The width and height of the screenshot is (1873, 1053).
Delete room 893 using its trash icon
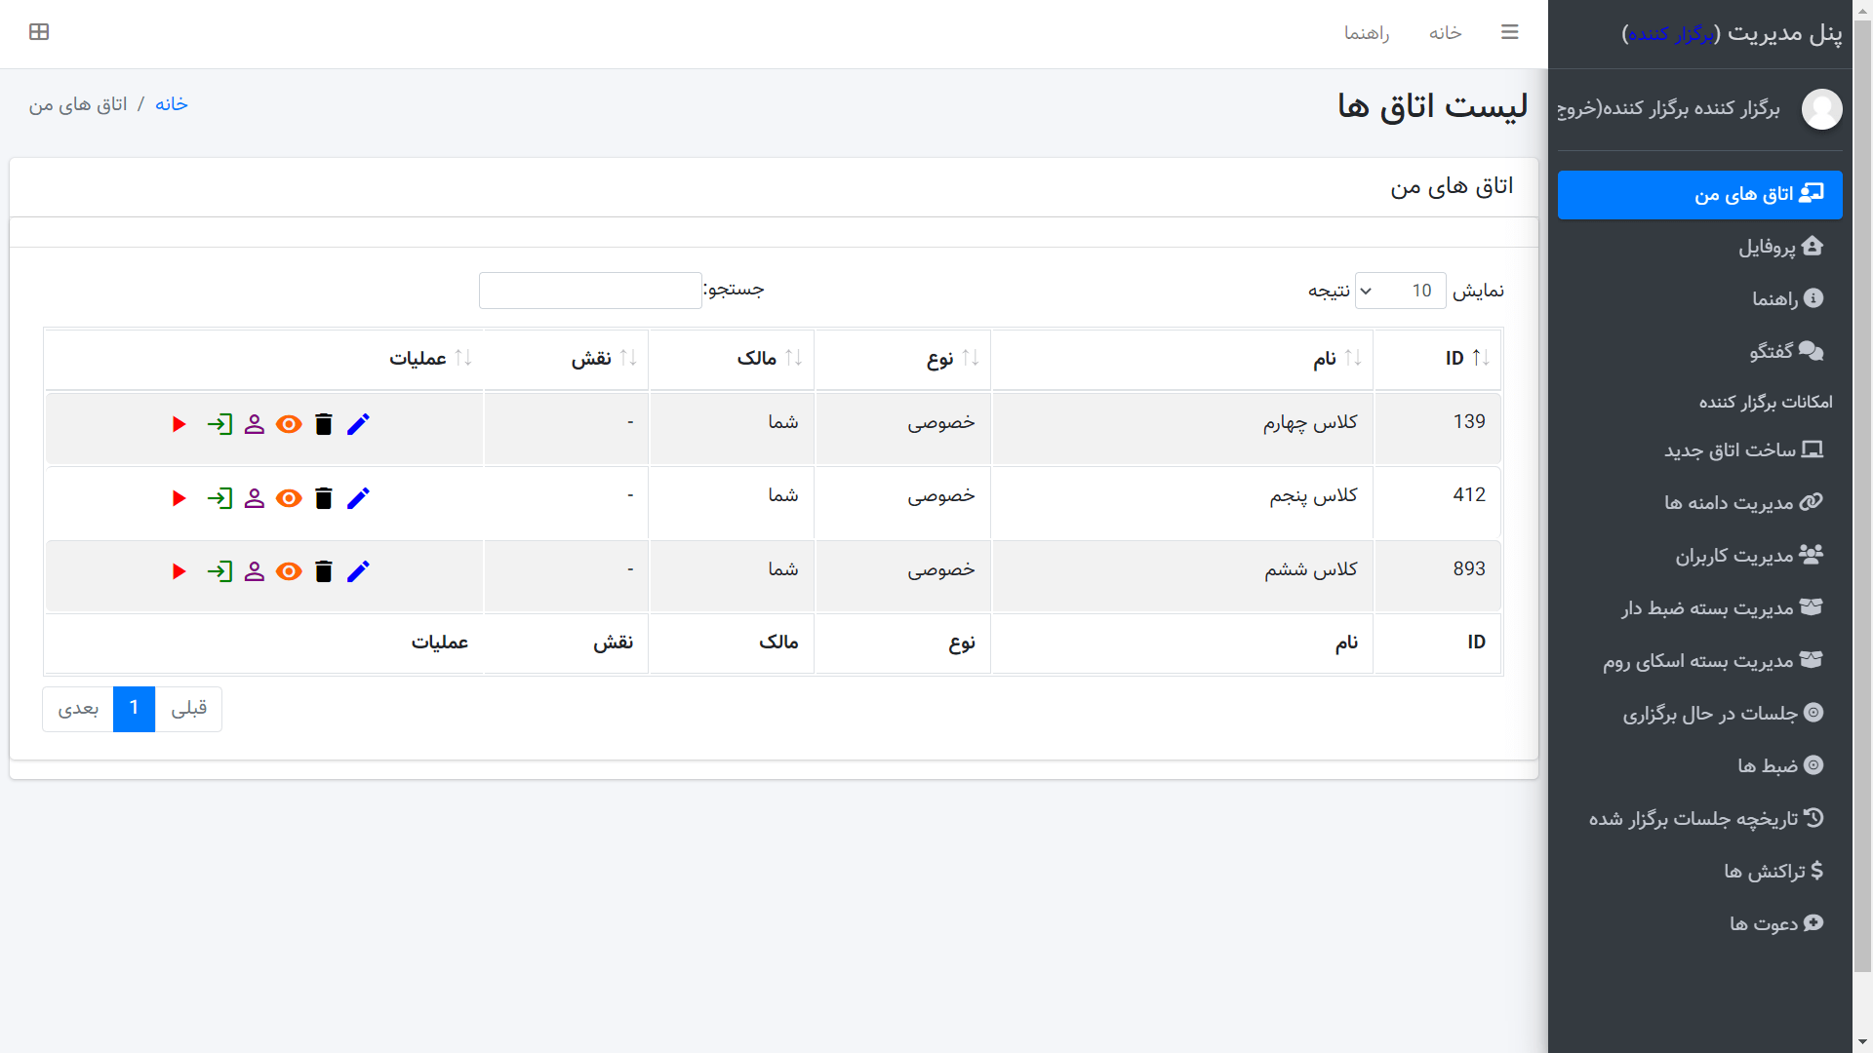tap(324, 571)
